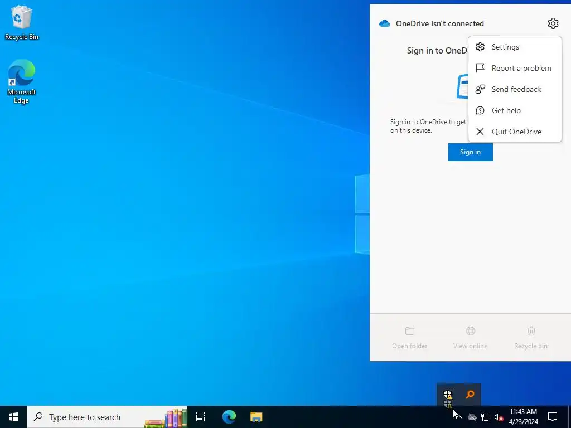Click the OneDrive isn't connected heading
Viewport: 571px width, 428px height.
[x=439, y=23]
